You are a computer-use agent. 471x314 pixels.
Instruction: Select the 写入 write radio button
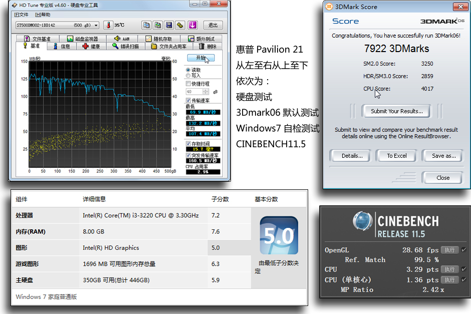pos(188,75)
